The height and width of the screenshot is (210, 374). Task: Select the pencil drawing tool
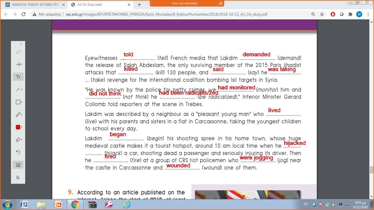click(18, 115)
